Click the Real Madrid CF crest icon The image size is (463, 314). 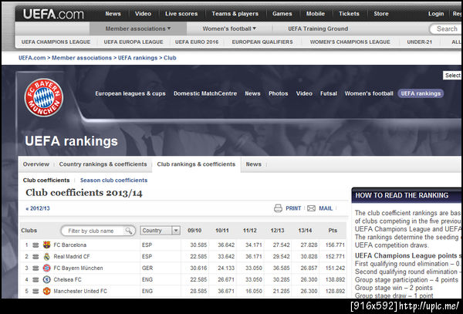[x=46, y=256]
